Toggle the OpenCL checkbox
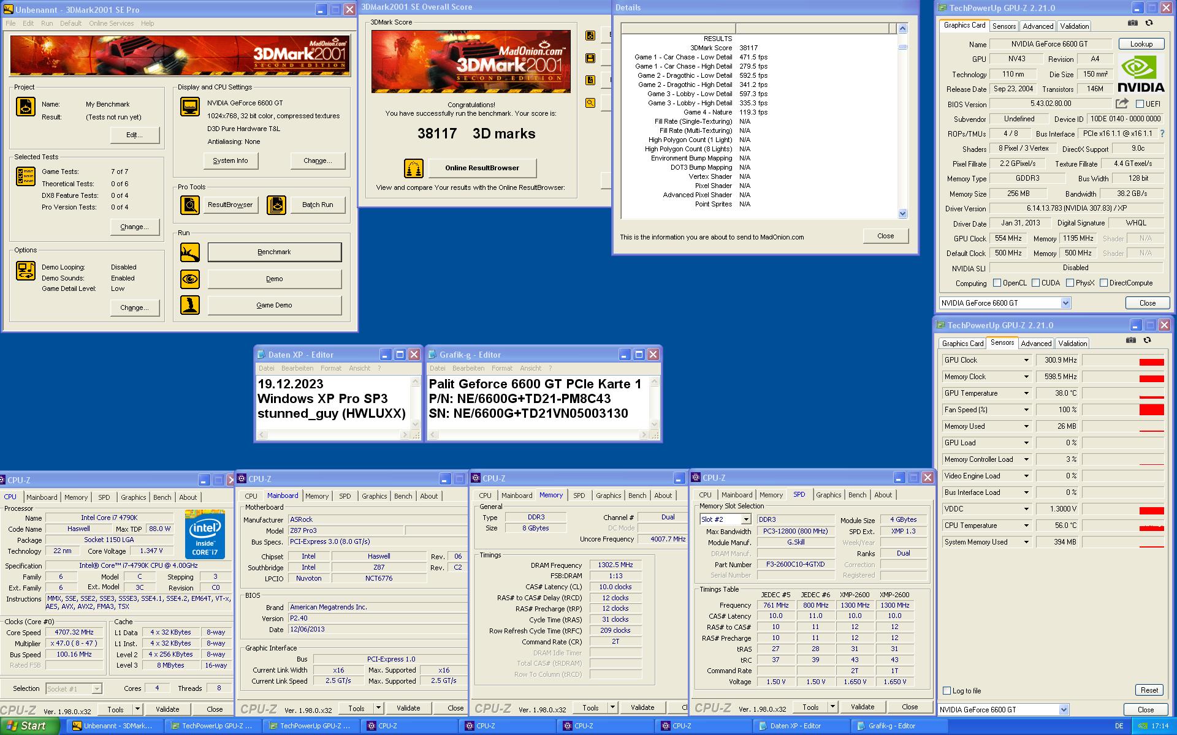The image size is (1177, 735). [997, 283]
